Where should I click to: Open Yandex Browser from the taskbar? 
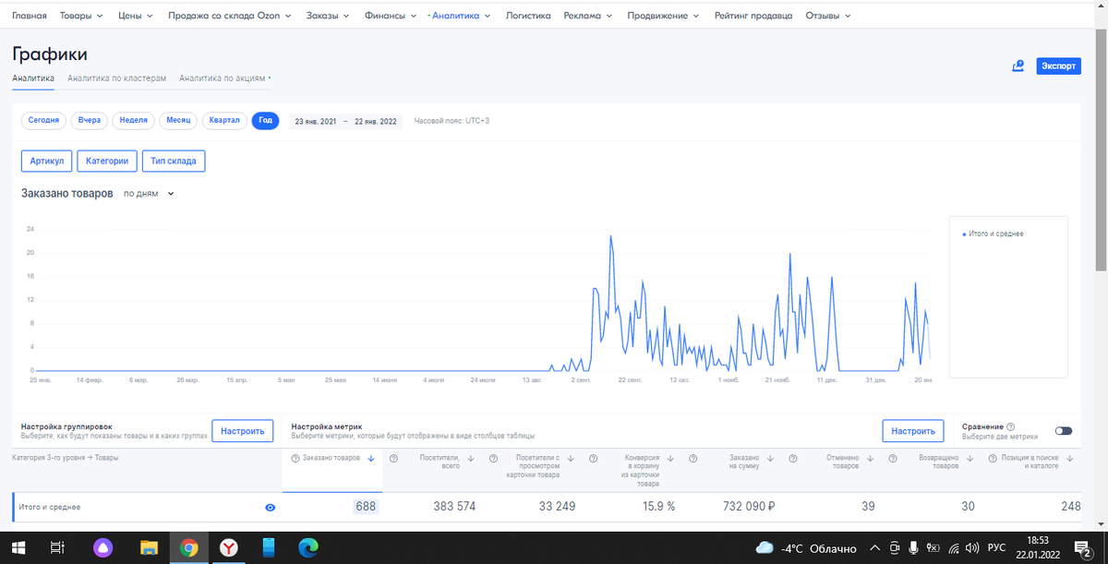tap(229, 548)
